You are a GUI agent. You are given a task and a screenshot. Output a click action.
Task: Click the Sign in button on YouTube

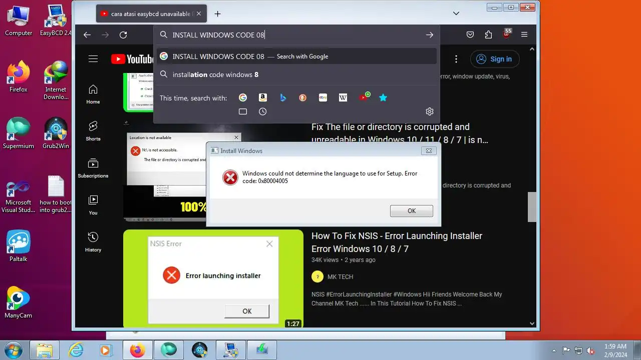pos(495,59)
